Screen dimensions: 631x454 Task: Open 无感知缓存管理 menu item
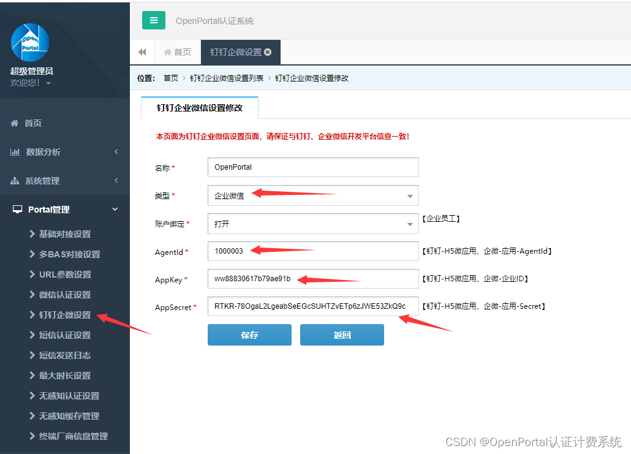(x=69, y=416)
